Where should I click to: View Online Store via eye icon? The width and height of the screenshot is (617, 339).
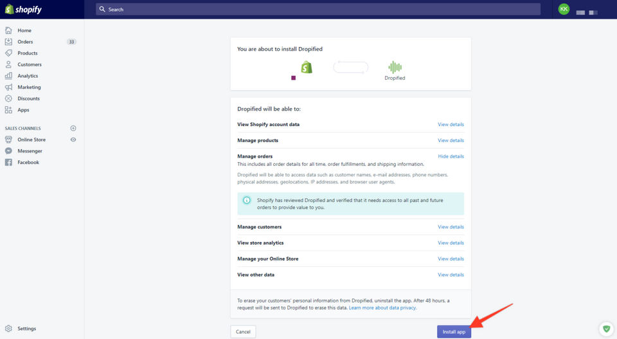click(73, 140)
